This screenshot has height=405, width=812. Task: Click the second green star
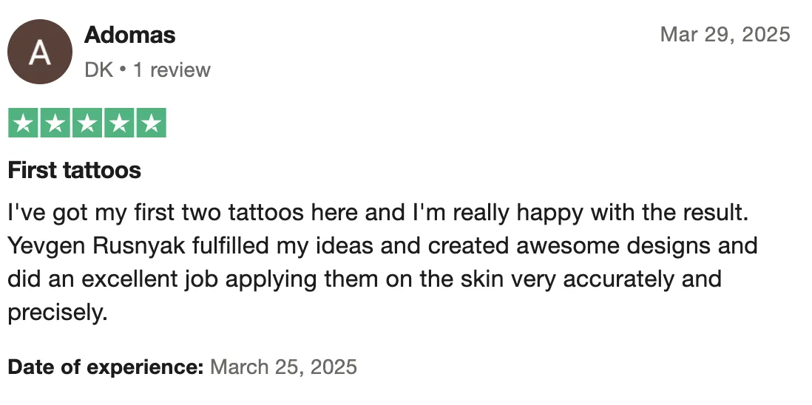pyautogui.click(x=55, y=123)
